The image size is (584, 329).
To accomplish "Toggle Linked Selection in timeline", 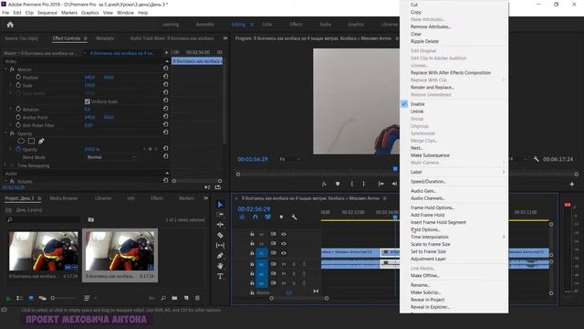I will tap(267, 217).
